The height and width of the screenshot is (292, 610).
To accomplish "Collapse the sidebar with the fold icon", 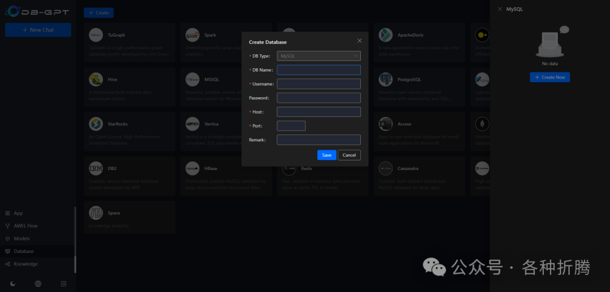I will click(x=63, y=284).
